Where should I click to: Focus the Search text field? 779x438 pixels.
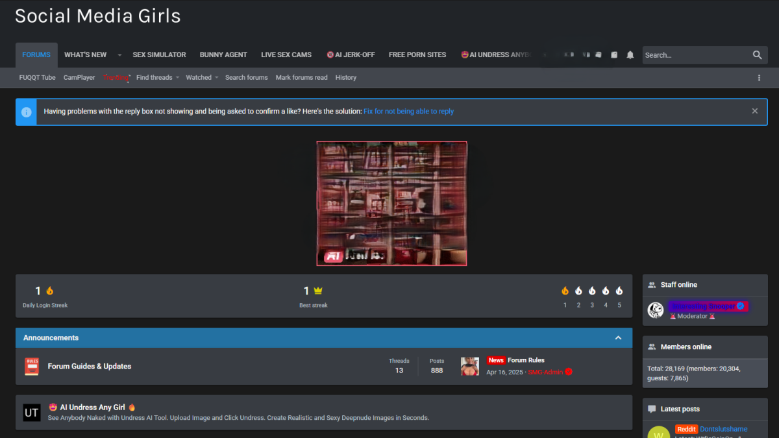click(x=695, y=55)
